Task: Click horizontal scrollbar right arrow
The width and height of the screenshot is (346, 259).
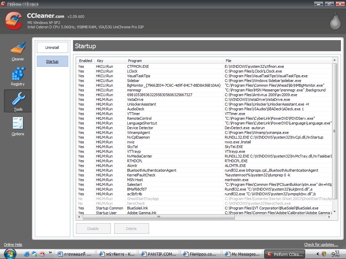Action: click(x=329, y=217)
